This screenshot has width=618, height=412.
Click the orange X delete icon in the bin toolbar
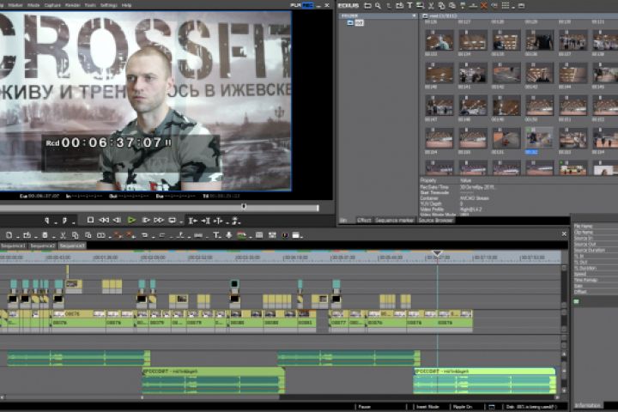(483, 5)
